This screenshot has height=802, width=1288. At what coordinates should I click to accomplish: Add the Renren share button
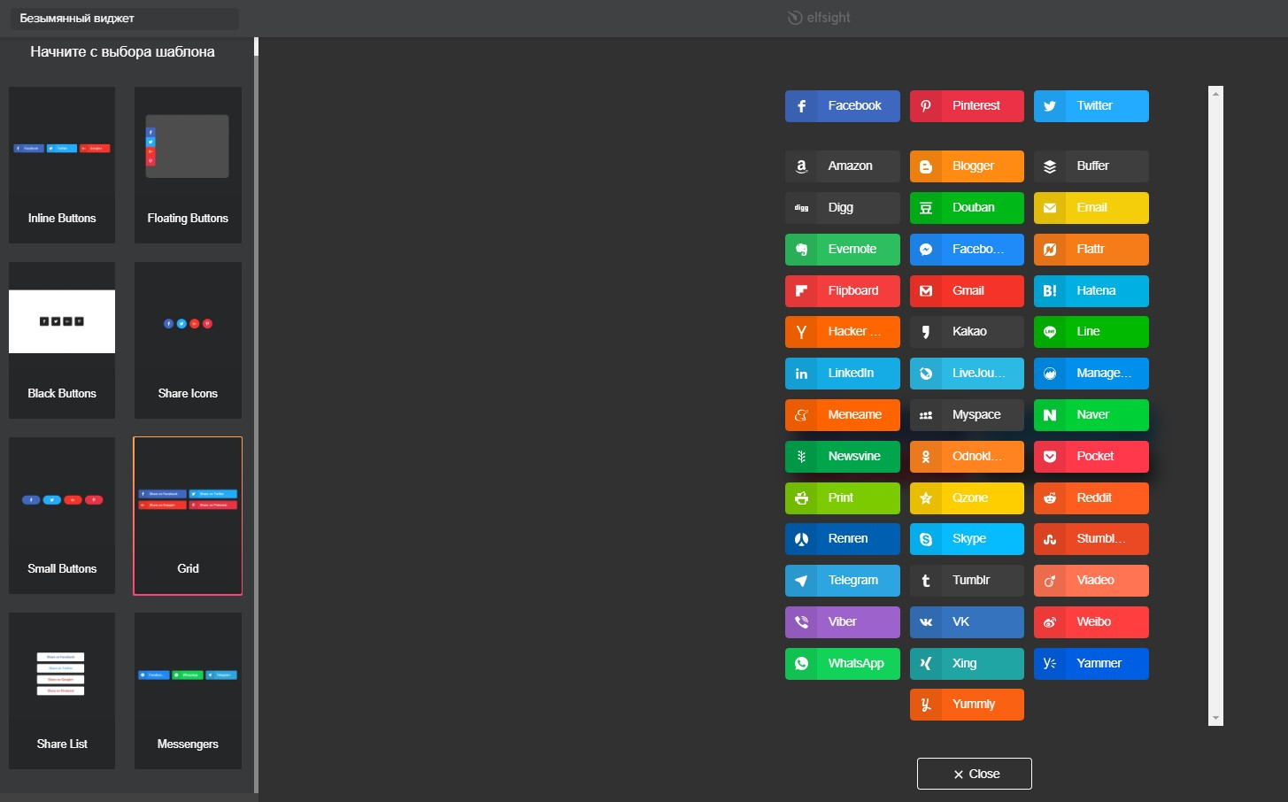pos(842,539)
